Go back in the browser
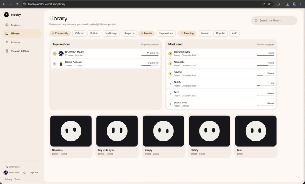Viewport: 305px width, 184px height. [x=4, y=4]
